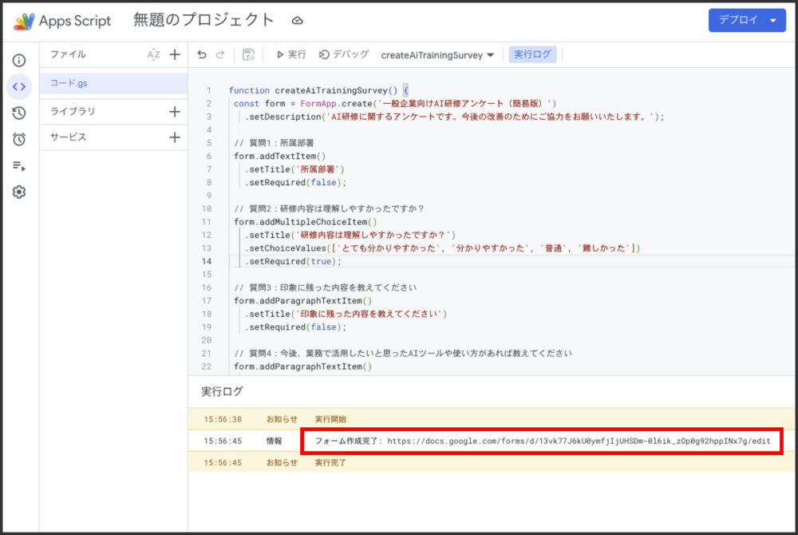Run the script with 実行

tap(291, 54)
